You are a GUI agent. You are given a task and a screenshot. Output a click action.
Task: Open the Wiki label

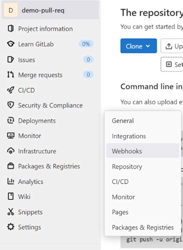click(24, 197)
